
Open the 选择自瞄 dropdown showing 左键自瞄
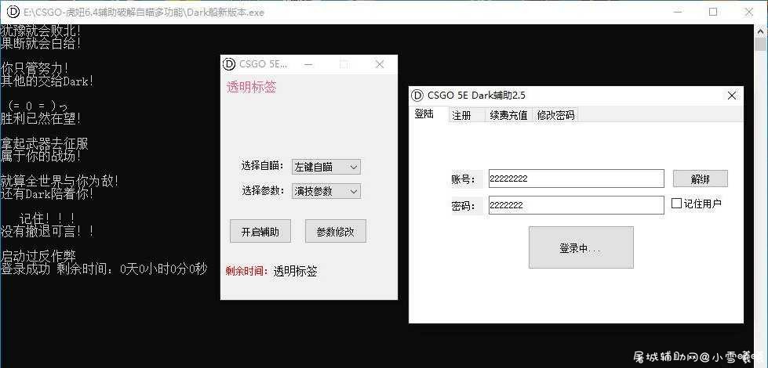coord(326,167)
